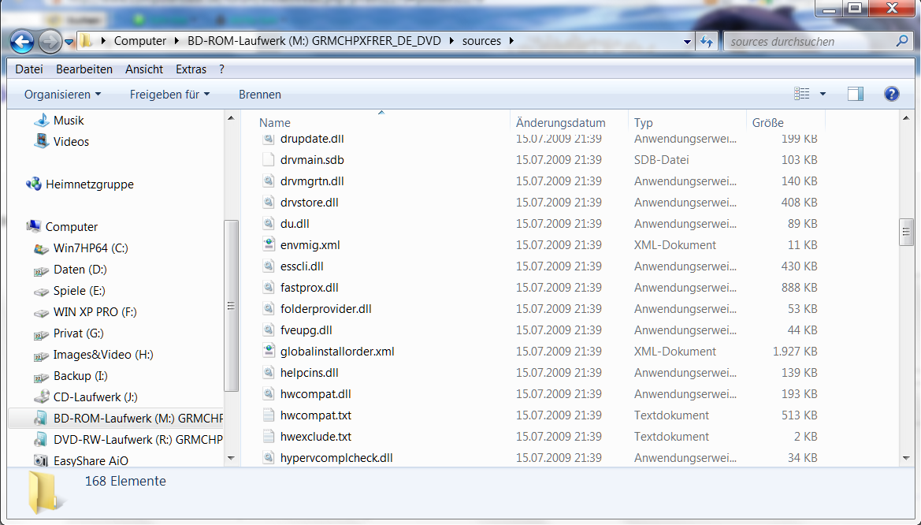Change the view with the view icon
This screenshot has width=921, height=525.
click(802, 94)
